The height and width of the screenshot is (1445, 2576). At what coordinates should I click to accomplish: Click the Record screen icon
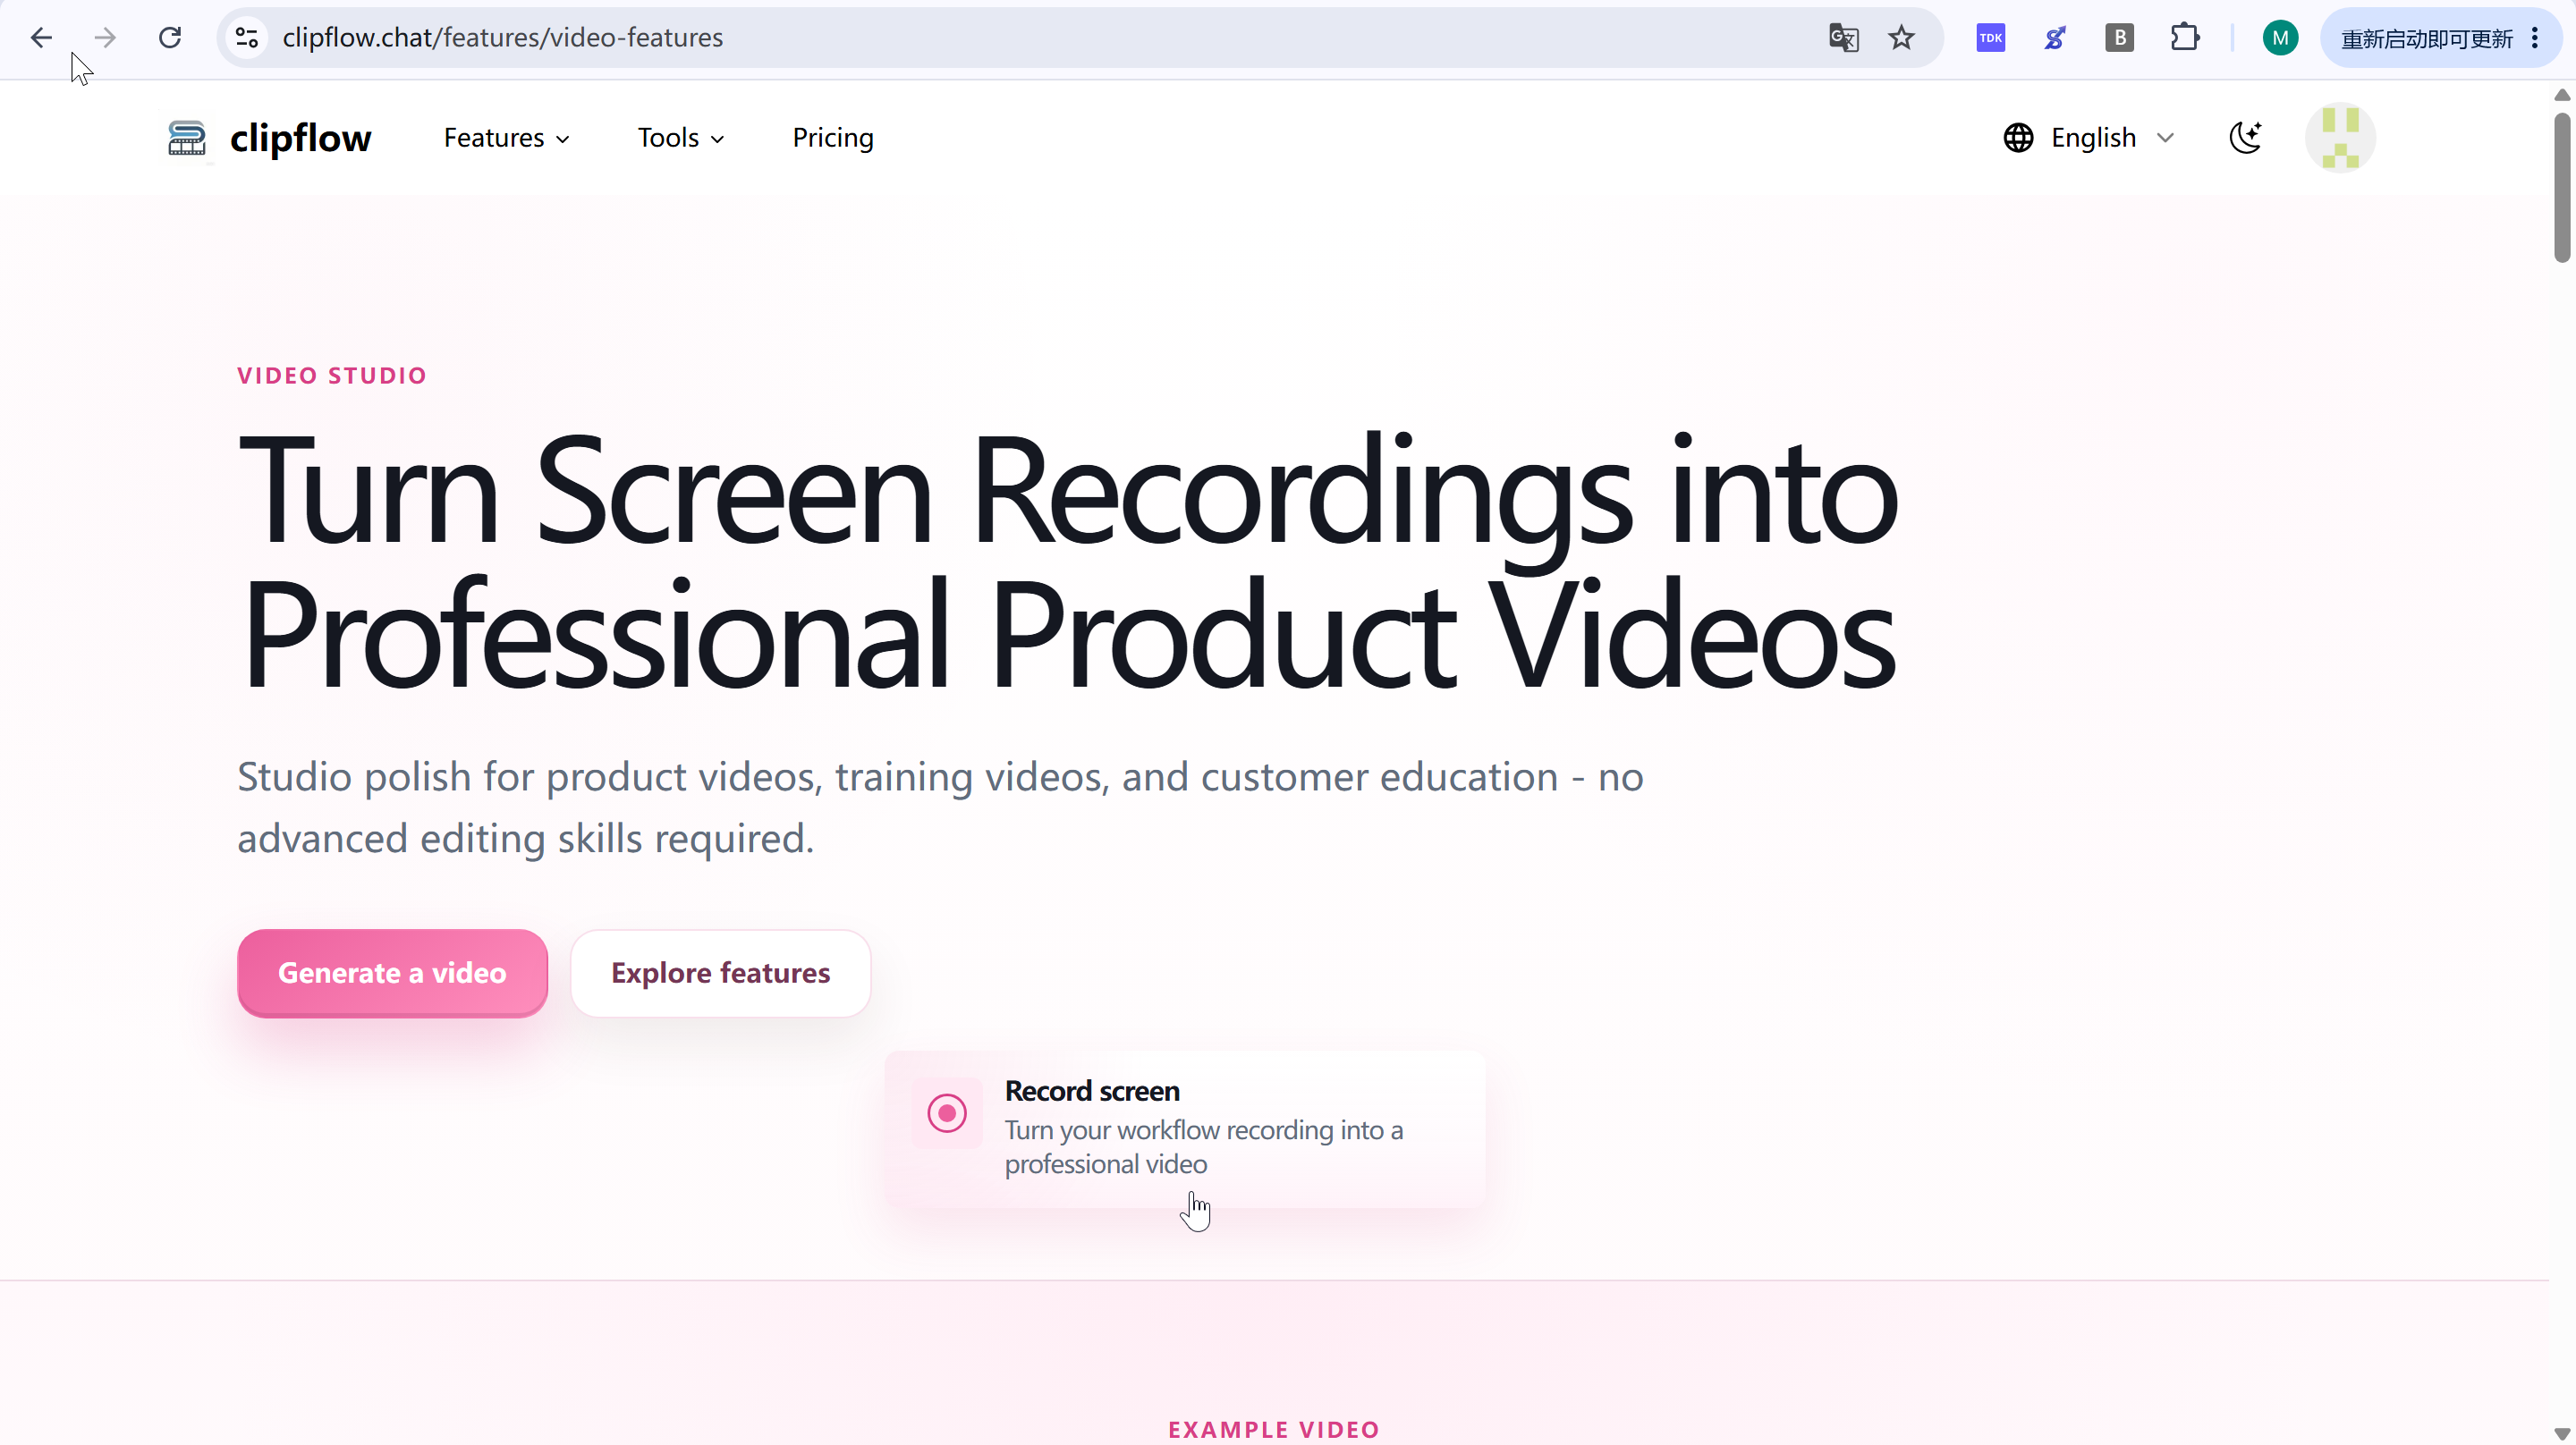(x=946, y=1113)
